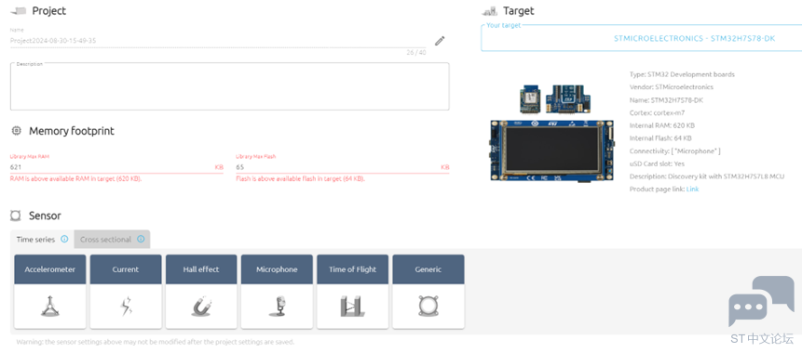Switch to the Time series tab

coord(42,239)
